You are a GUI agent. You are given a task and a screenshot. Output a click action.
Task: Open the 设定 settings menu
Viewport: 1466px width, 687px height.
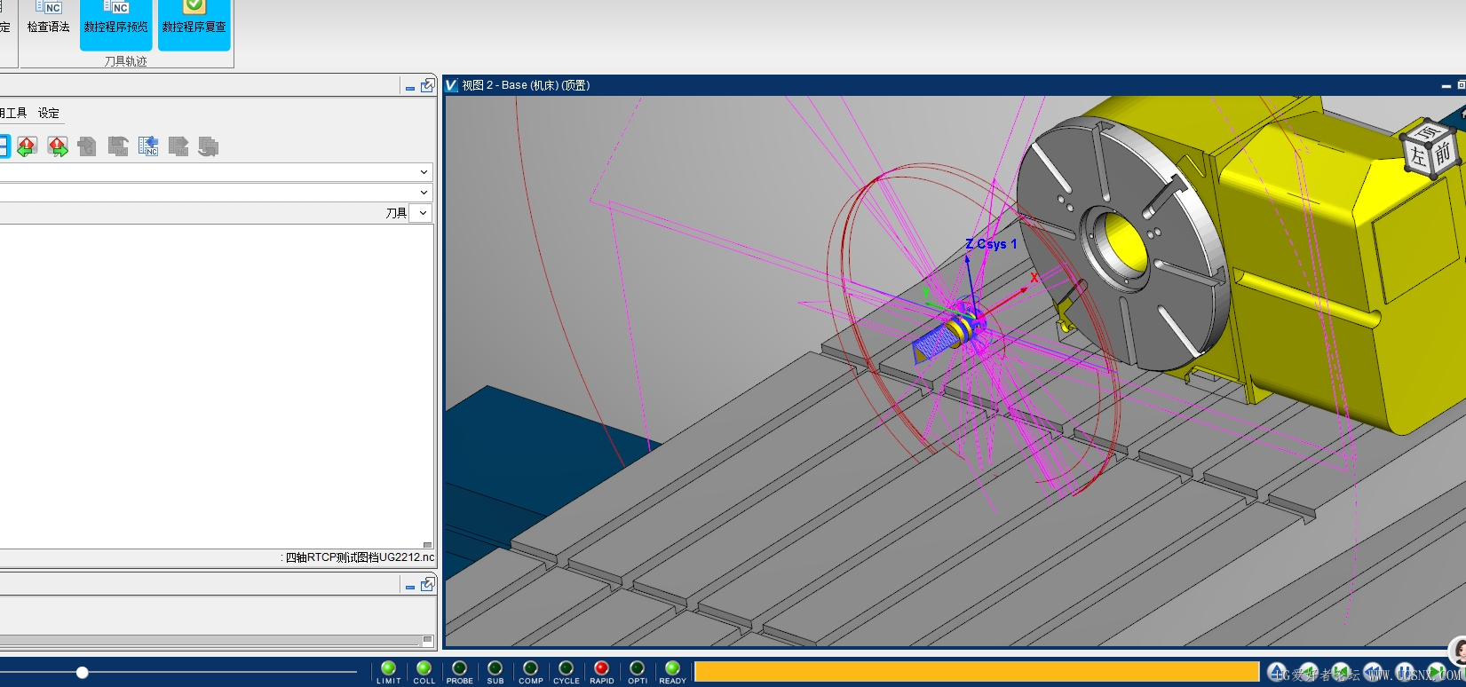point(49,113)
